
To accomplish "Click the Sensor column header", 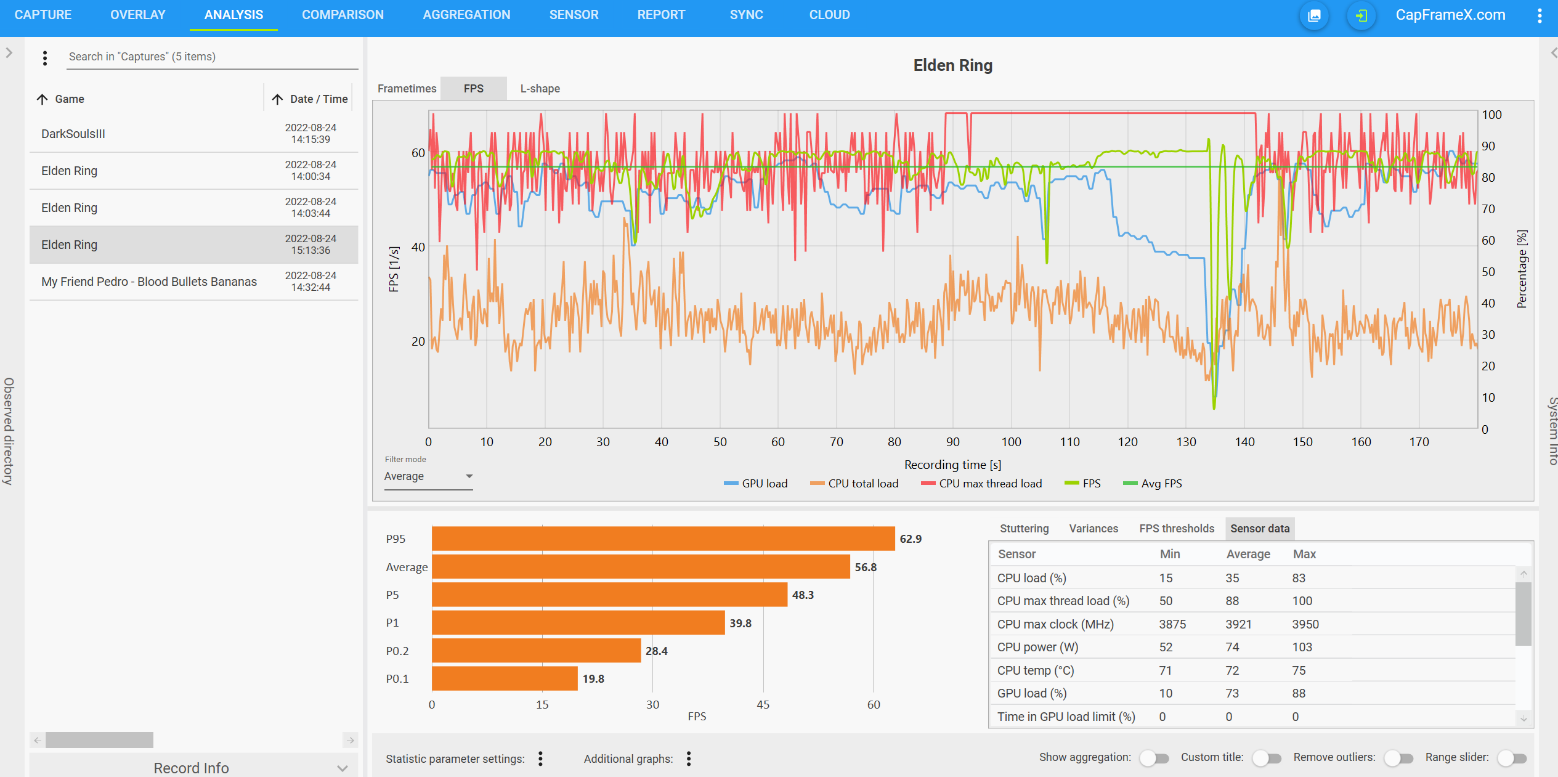I will [1017, 554].
